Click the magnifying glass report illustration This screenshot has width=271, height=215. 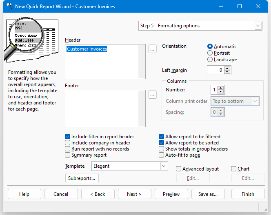(x=31, y=40)
